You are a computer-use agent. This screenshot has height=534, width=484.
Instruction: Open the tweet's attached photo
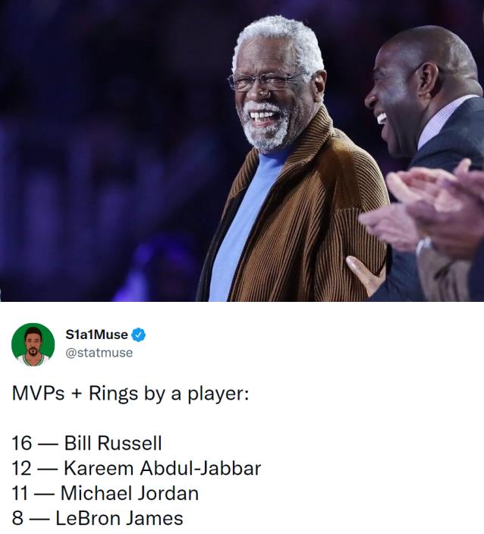click(x=242, y=150)
